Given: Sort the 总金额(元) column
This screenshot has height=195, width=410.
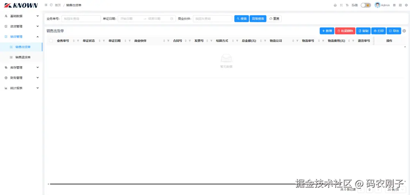Looking at the screenshot, I should click(261, 41).
